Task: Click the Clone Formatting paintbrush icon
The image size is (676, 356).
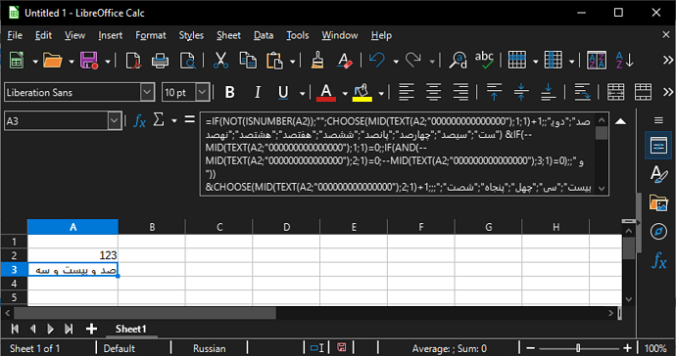Action: [x=317, y=61]
